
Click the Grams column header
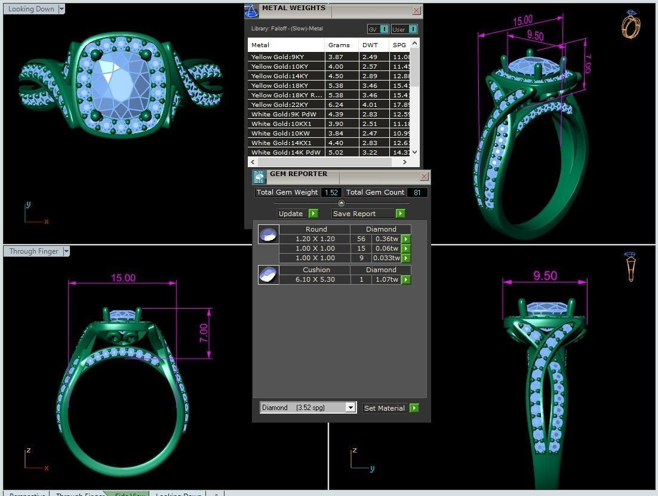[342, 45]
